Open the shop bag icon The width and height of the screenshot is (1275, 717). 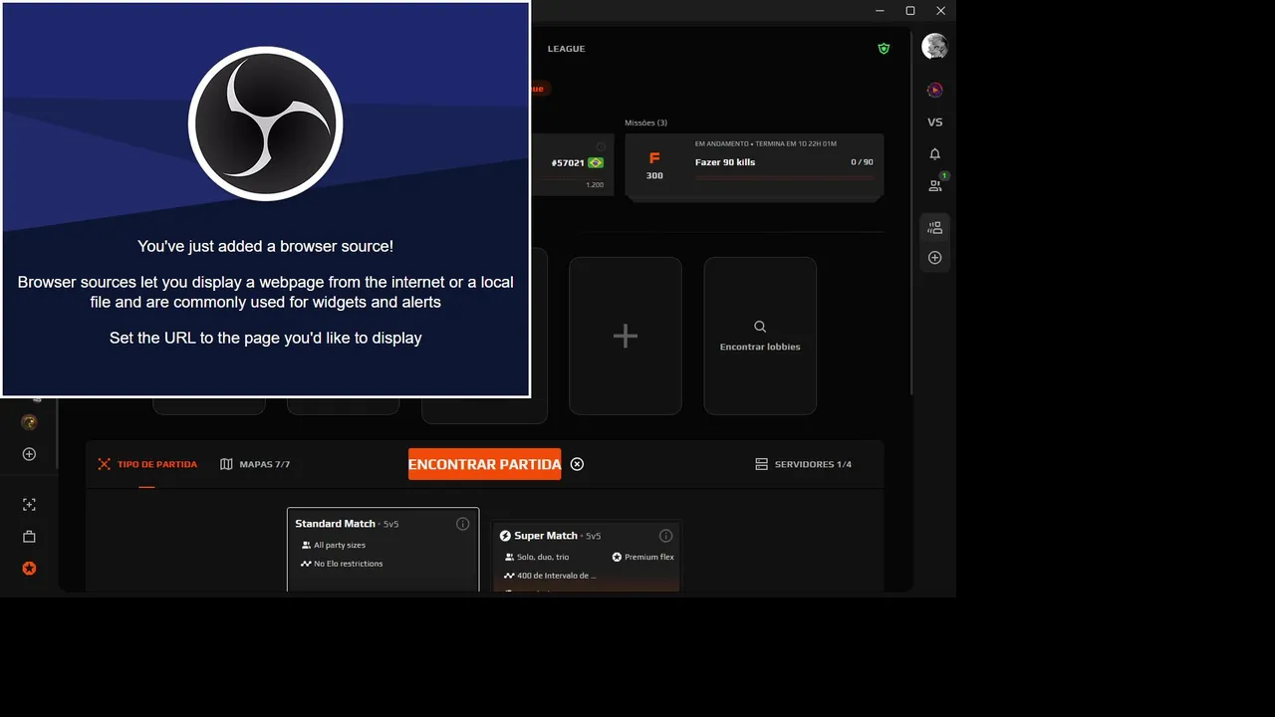tap(29, 537)
